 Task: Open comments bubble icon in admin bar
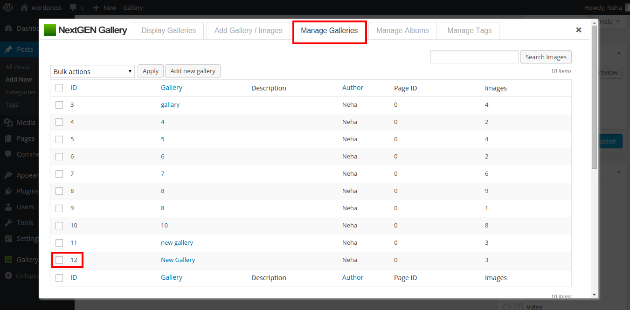click(x=73, y=7)
